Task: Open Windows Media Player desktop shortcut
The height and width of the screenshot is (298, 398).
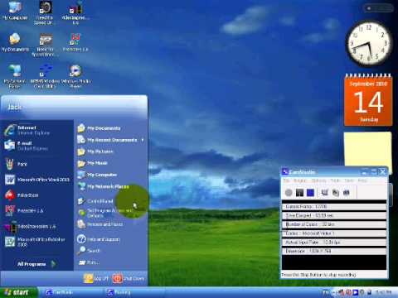Action: pos(75,76)
